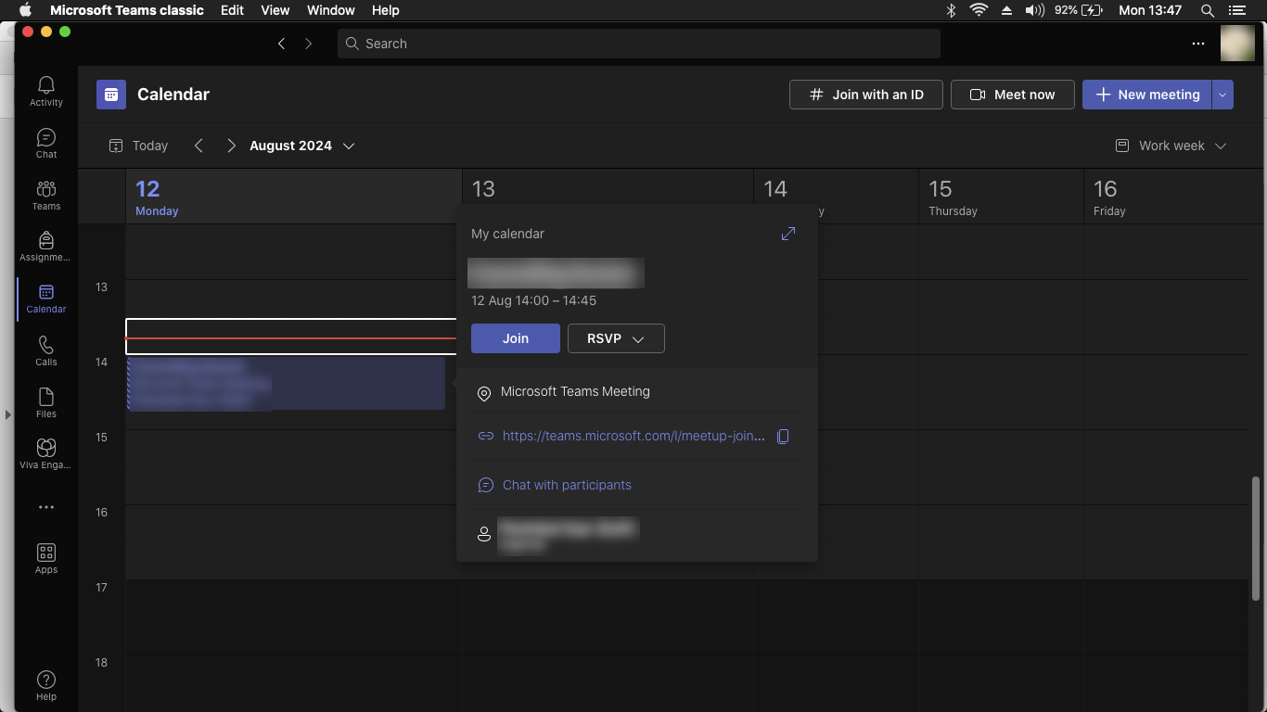The image size is (1267, 712).
Task: Expand New meeting options arrow
Action: click(1222, 95)
